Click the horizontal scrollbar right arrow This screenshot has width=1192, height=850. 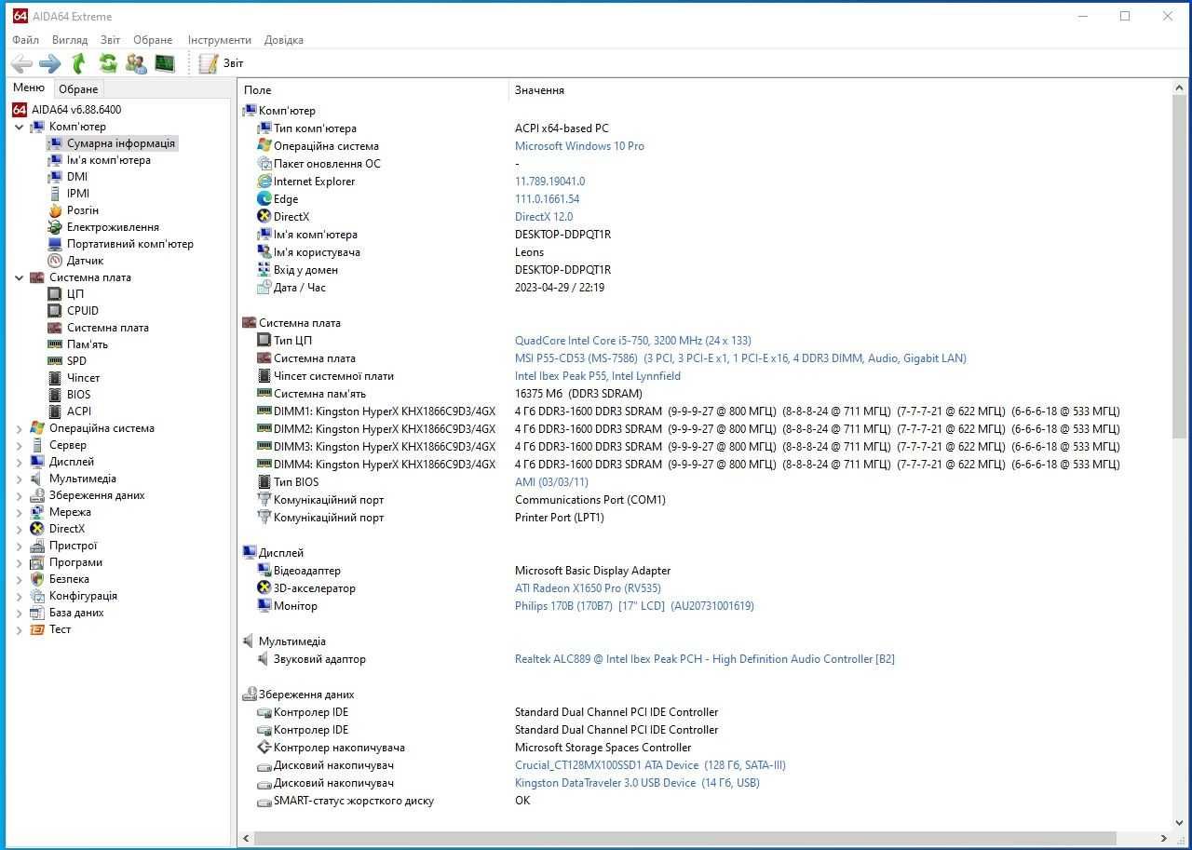pyautogui.click(x=1163, y=838)
